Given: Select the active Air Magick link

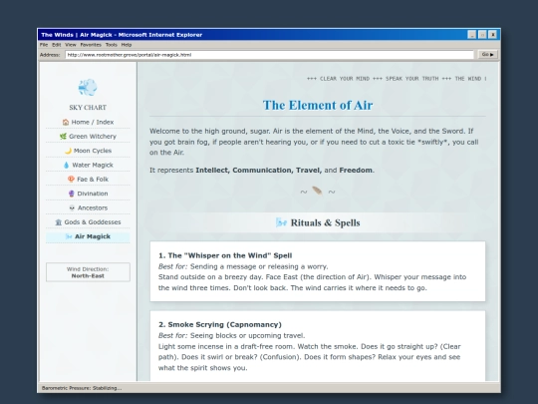Looking at the screenshot, I should (88, 236).
